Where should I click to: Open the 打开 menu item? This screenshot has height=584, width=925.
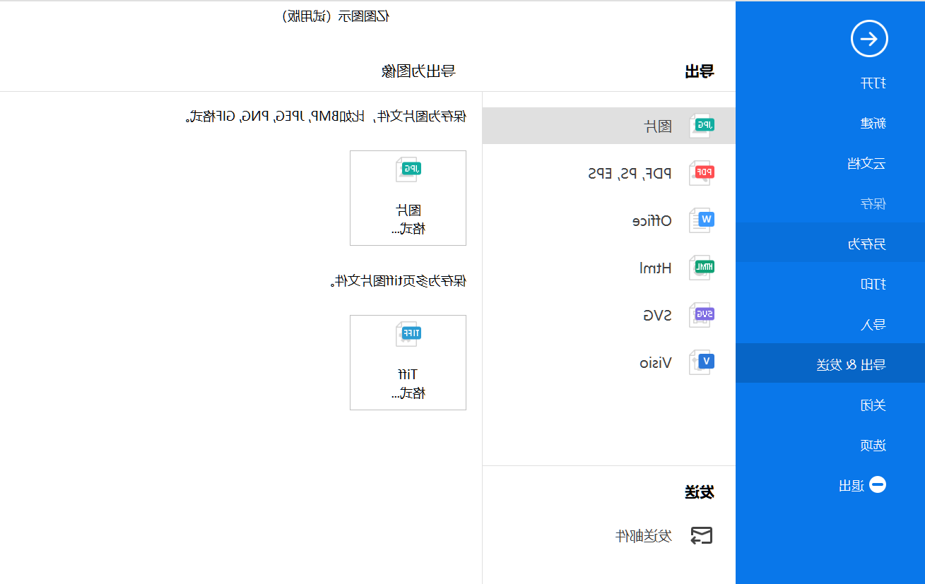pyautogui.click(x=873, y=83)
